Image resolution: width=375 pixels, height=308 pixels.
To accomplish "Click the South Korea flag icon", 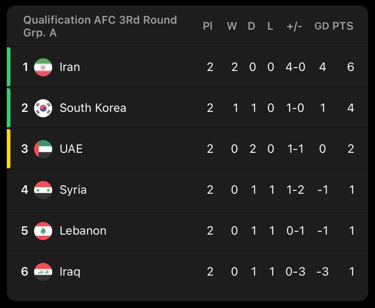I will pos(43,108).
